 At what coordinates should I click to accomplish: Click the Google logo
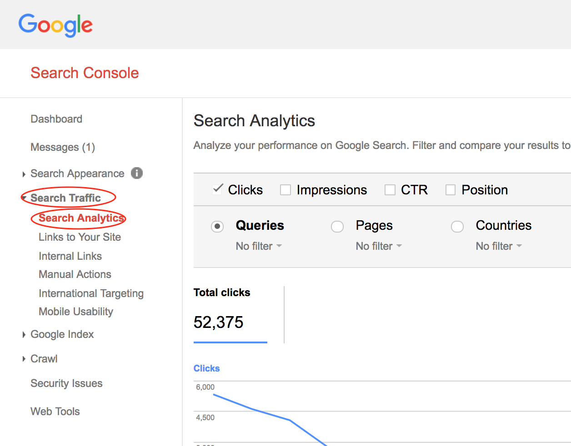(x=55, y=25)
